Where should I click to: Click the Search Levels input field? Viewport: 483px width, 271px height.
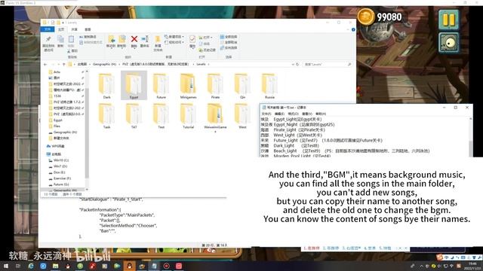pos(328,64)
